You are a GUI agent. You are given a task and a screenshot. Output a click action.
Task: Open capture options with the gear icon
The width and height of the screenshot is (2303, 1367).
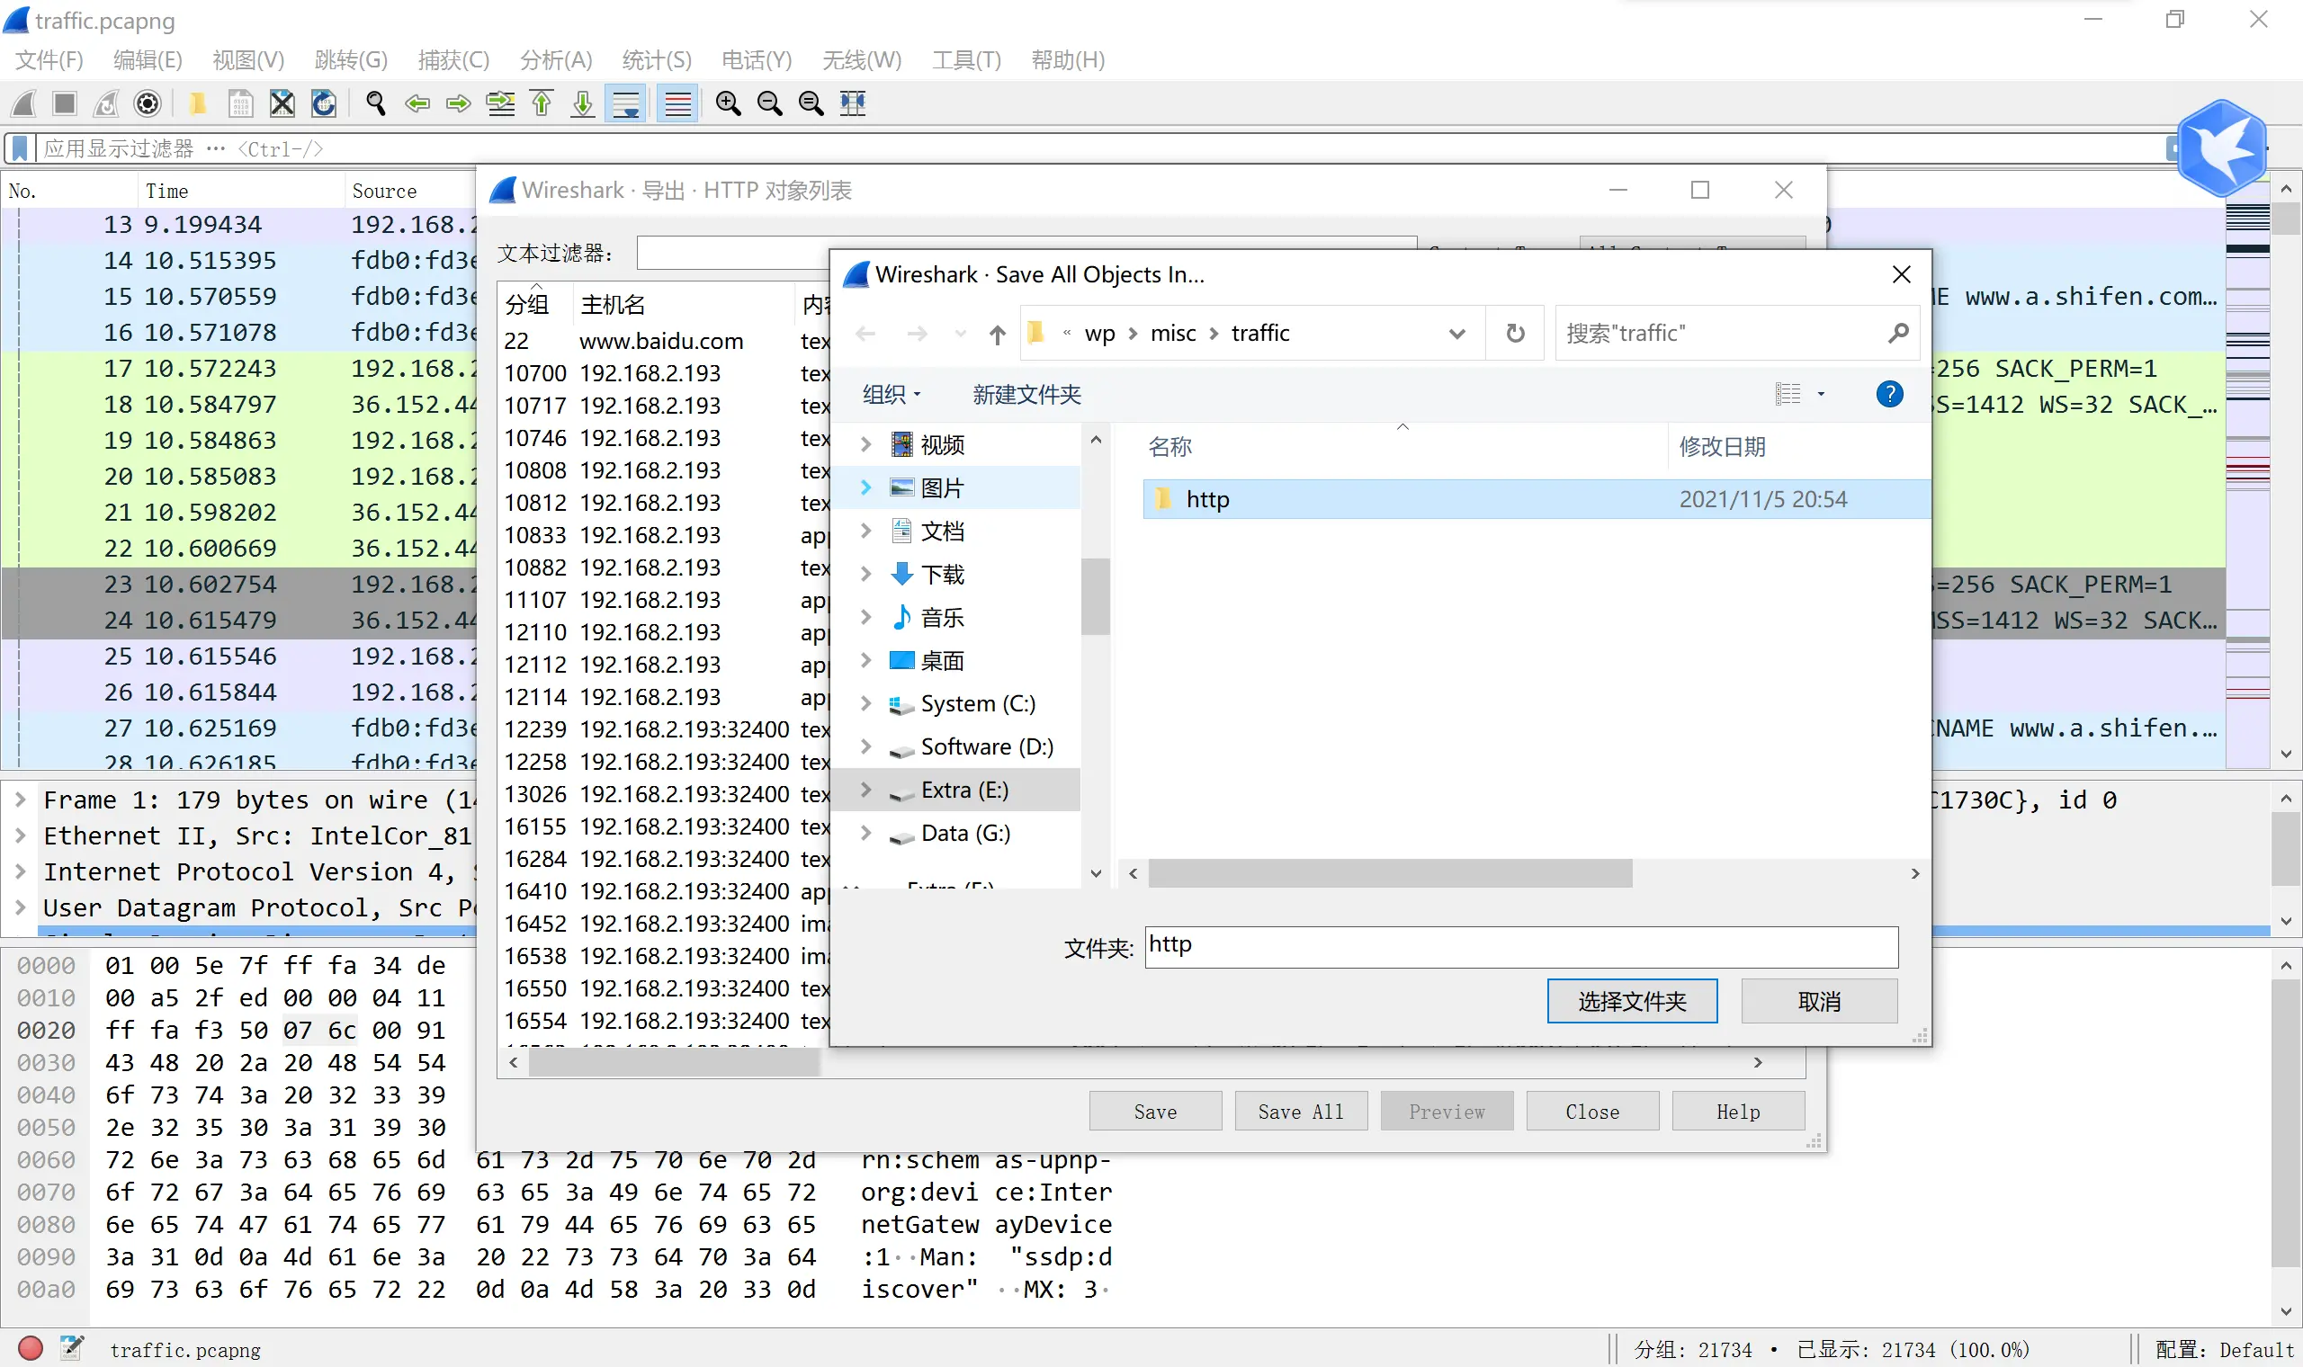tap(148, 103)
